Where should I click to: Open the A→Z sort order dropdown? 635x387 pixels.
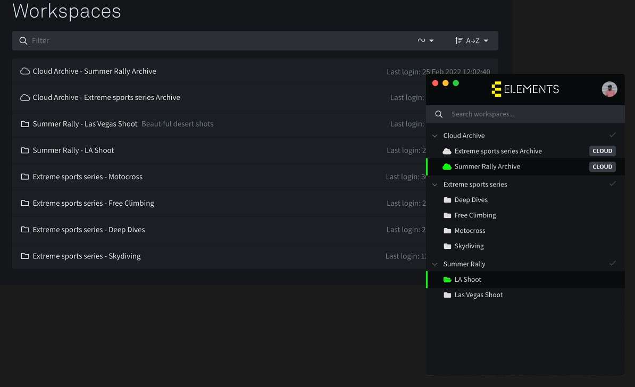pyautogui.click(x=471, y=41)
